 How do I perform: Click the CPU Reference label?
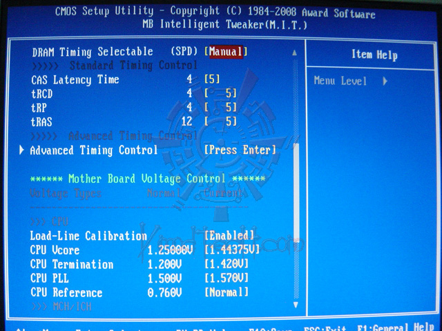pyautogui.click(x=66, y=292)
